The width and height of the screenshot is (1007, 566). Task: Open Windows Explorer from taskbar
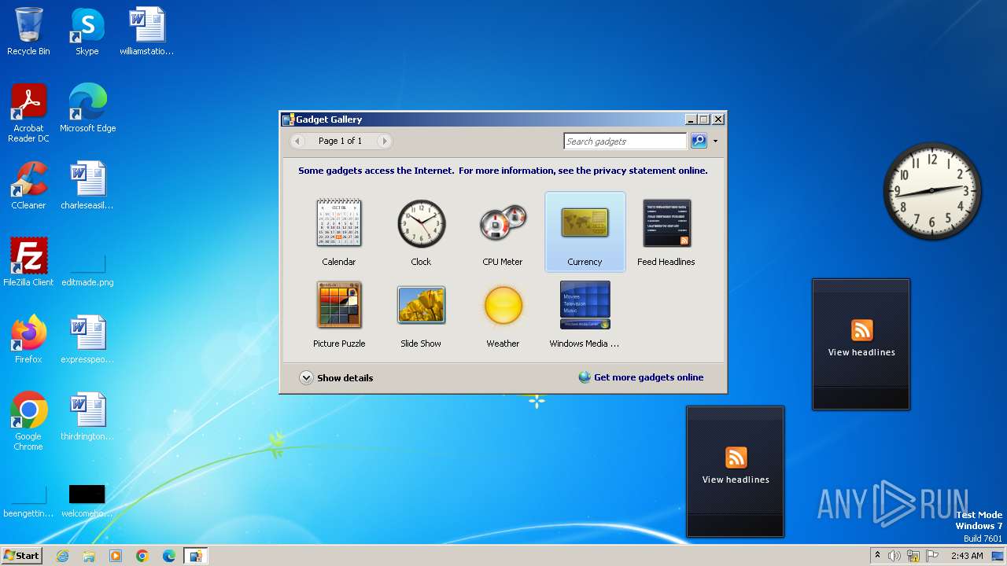point(89,556)
